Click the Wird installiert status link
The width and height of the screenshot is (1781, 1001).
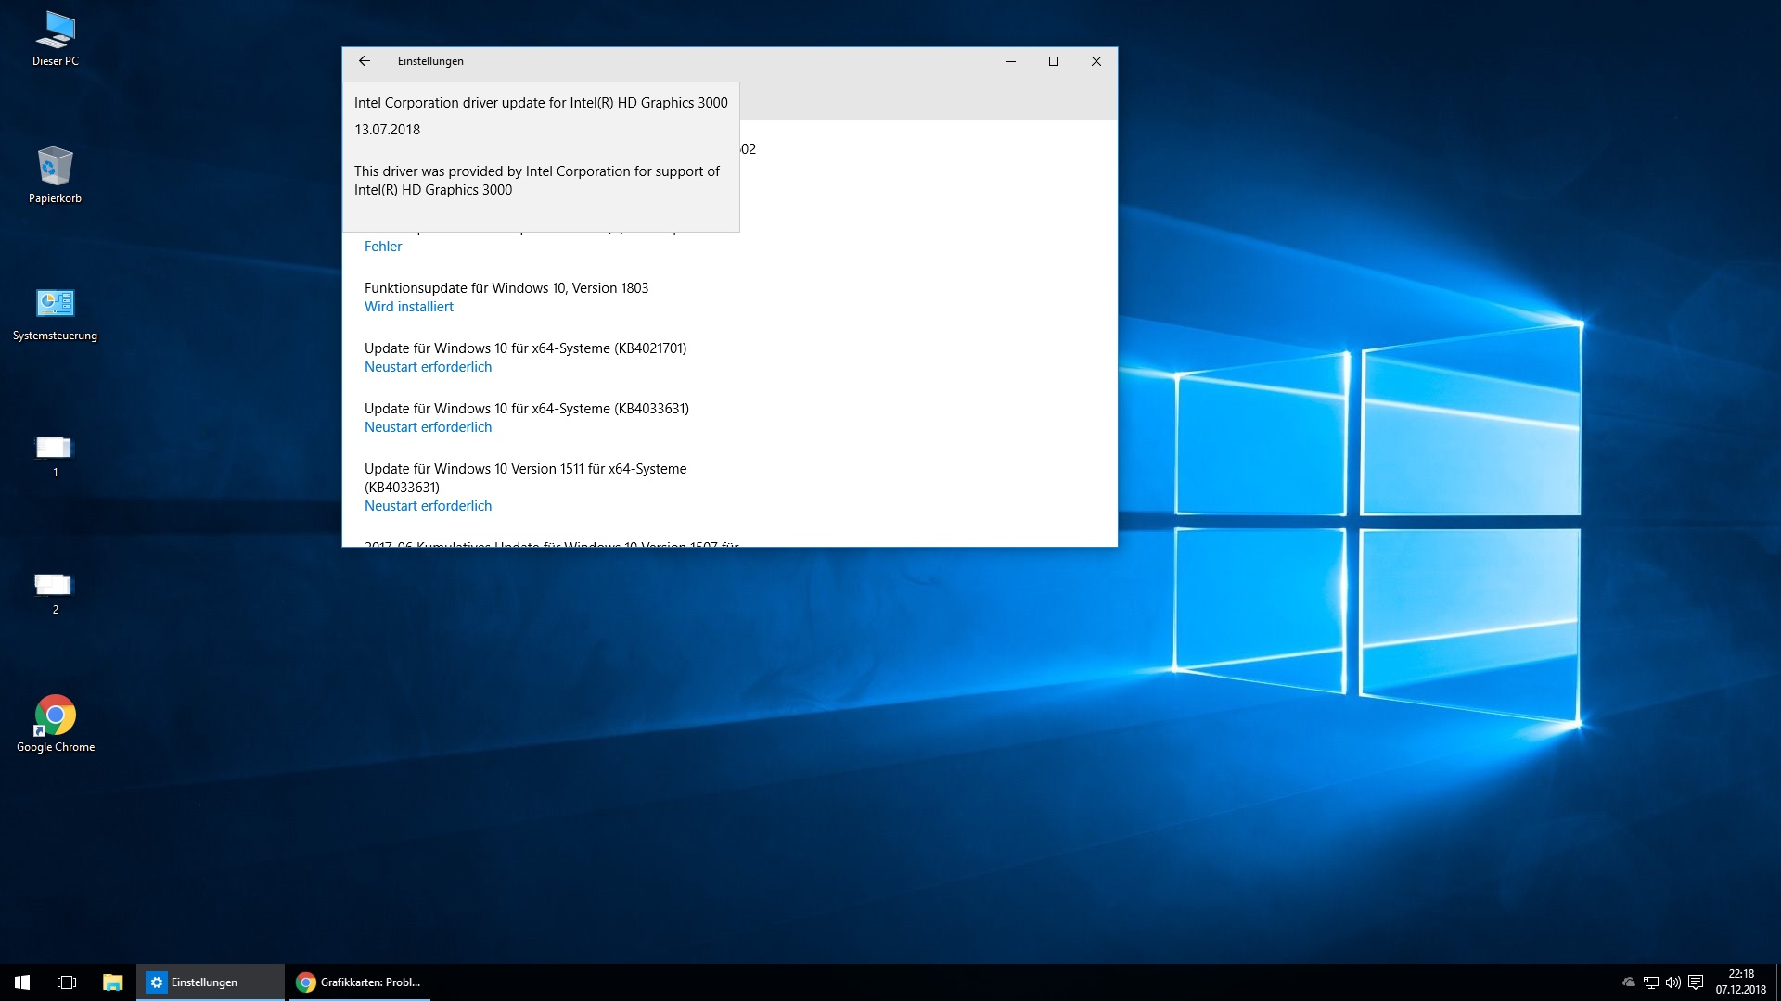pos(409,307)
